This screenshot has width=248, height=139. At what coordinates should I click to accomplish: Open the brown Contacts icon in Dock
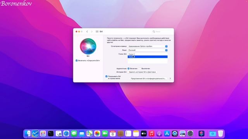pos(121,134)
